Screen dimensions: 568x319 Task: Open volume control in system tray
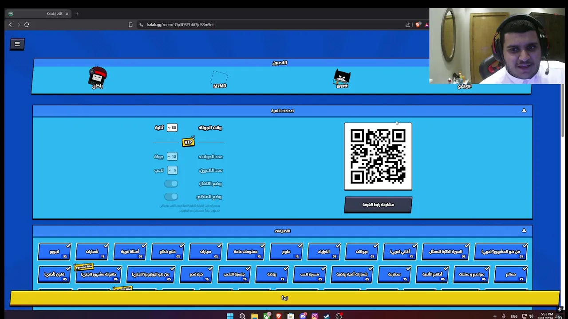click(x=531, y=316)
